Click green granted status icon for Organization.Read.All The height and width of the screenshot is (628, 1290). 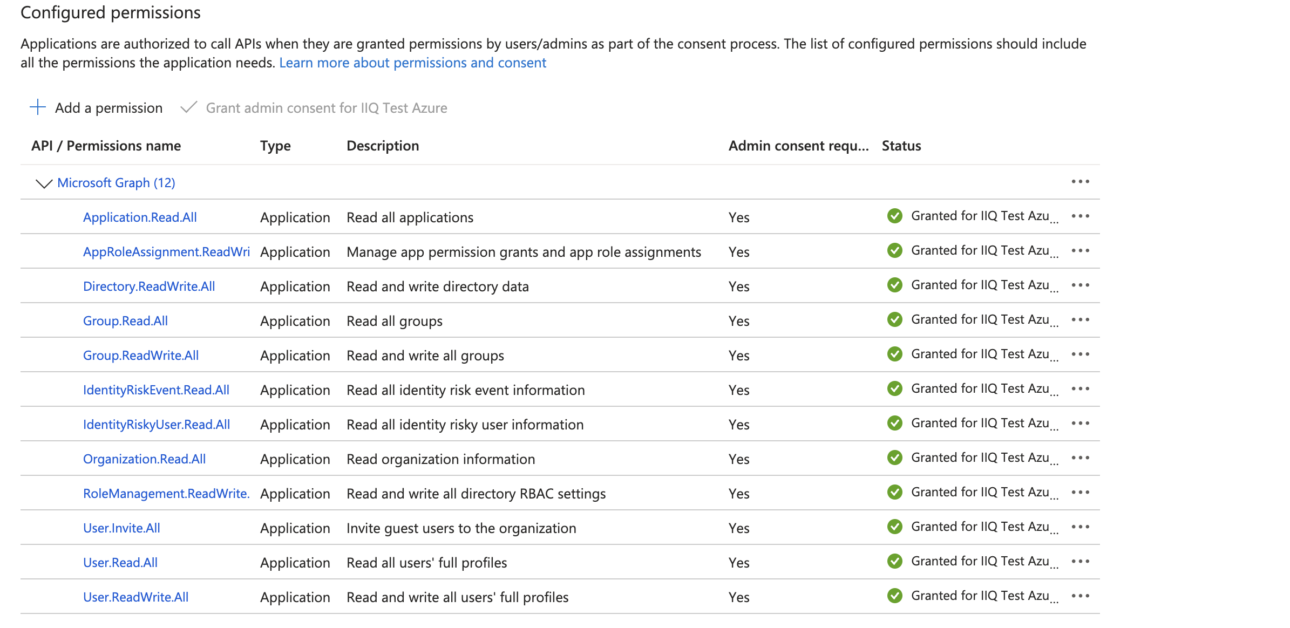(x=894, y=458)
